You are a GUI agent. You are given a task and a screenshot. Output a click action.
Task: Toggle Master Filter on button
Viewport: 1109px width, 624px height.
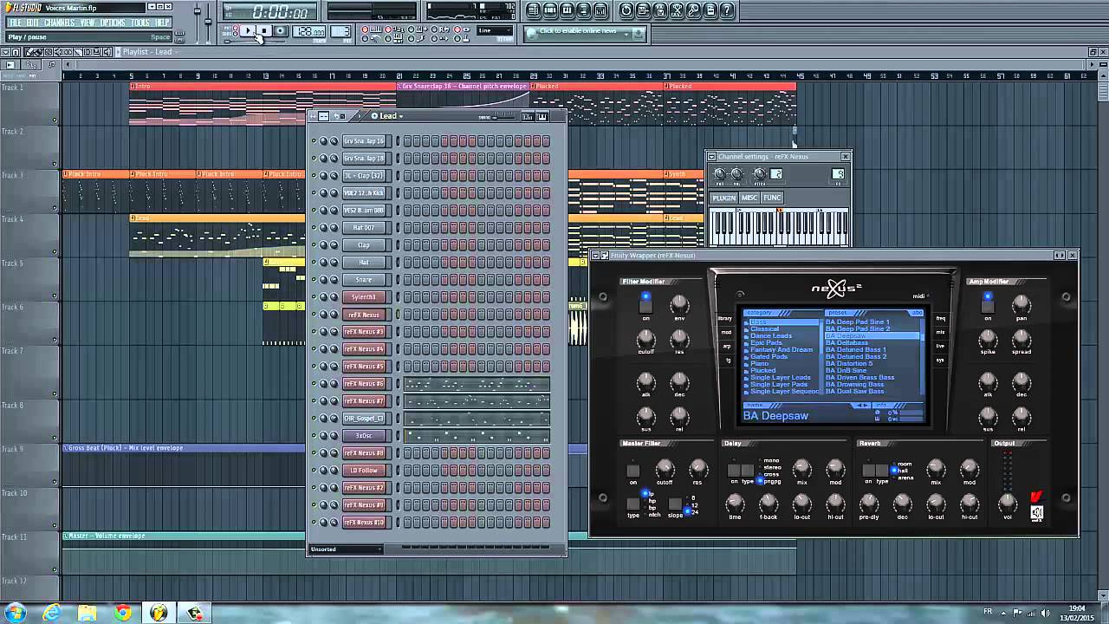point(633,471)
